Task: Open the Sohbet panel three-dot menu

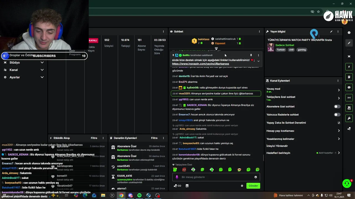Action: pyautogui.click(x=259, y=32)
